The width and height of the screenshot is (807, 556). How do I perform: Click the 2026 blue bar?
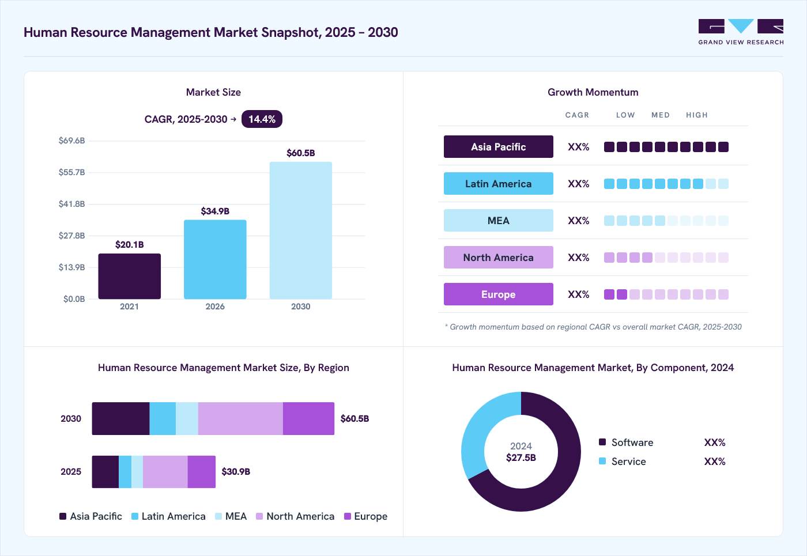[x=215, y=259]
